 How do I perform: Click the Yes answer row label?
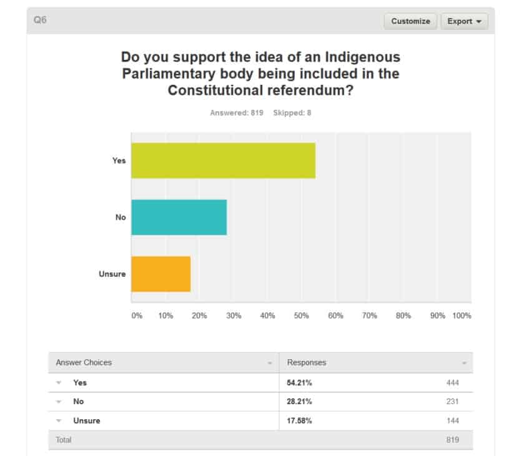(x=80, y=383)
